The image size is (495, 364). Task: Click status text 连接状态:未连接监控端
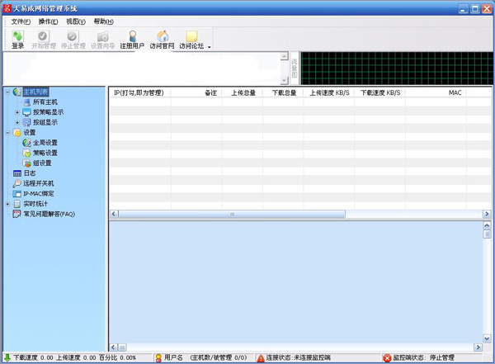299,357
